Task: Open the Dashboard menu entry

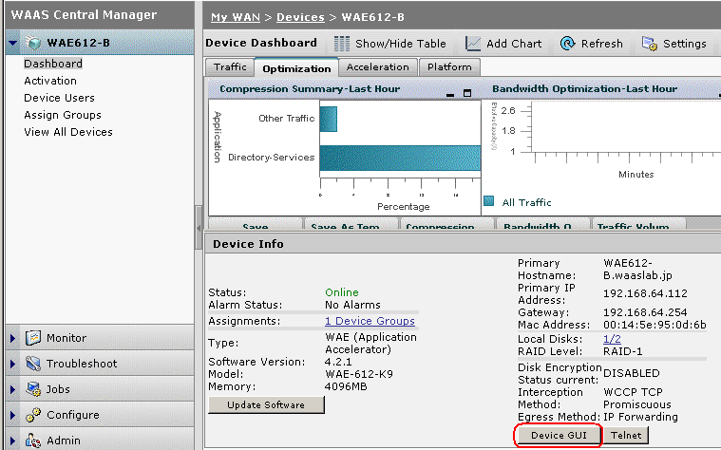Action: (x=53, y=64)
